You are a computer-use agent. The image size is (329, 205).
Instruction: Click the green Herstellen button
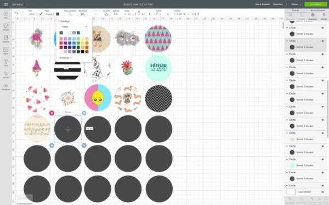[x=316, y=4]
